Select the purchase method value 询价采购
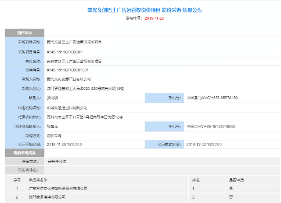 click(x=54, y=136)
